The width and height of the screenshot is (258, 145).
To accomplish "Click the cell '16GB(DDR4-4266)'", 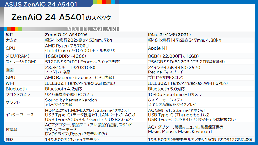I will click(x=66, y=56).
